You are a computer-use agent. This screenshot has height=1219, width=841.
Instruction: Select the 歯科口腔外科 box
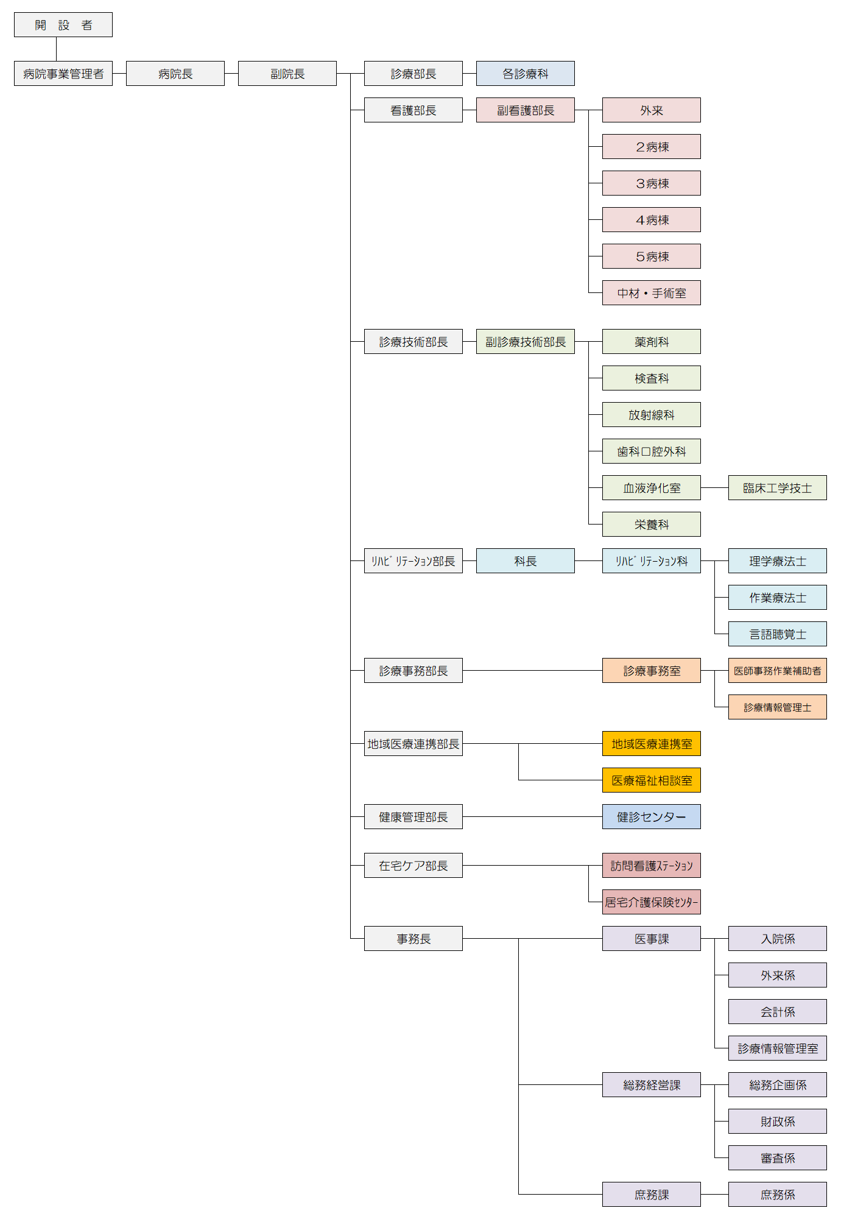(651, 451)
